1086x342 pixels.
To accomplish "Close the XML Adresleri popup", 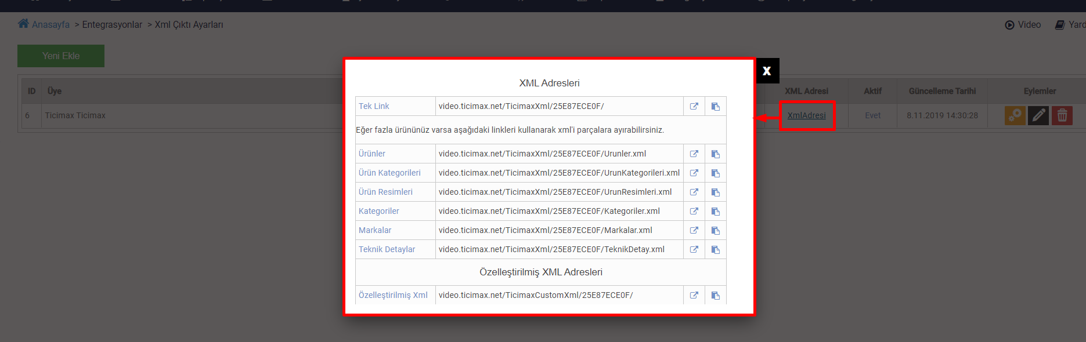I will (767, 71).
